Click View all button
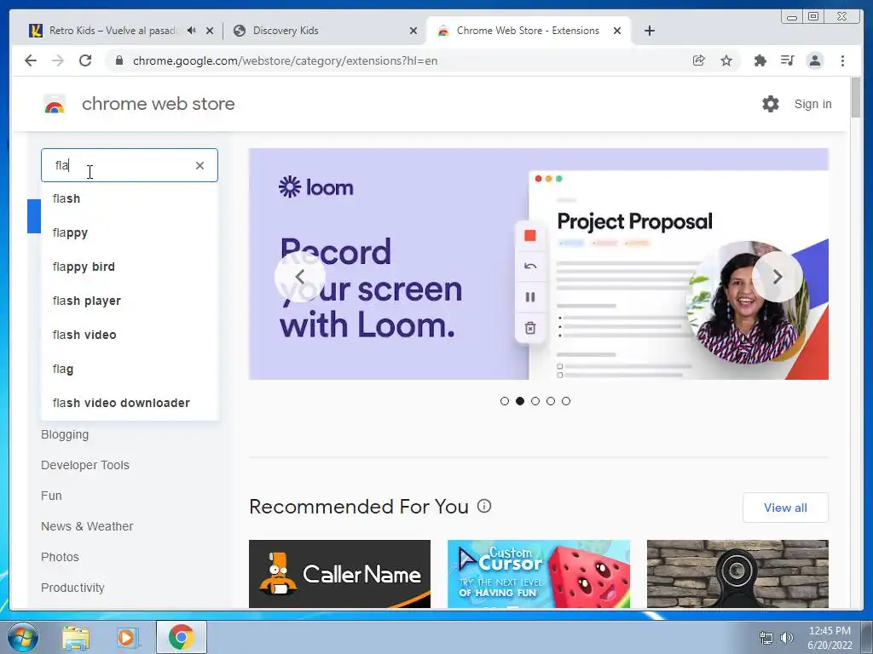The image size is (873, 654). point(785,508)
